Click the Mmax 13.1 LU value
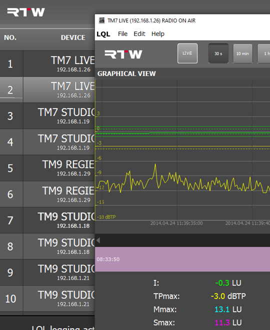This screenshot has height=330, width=270. tap(228, 309)
